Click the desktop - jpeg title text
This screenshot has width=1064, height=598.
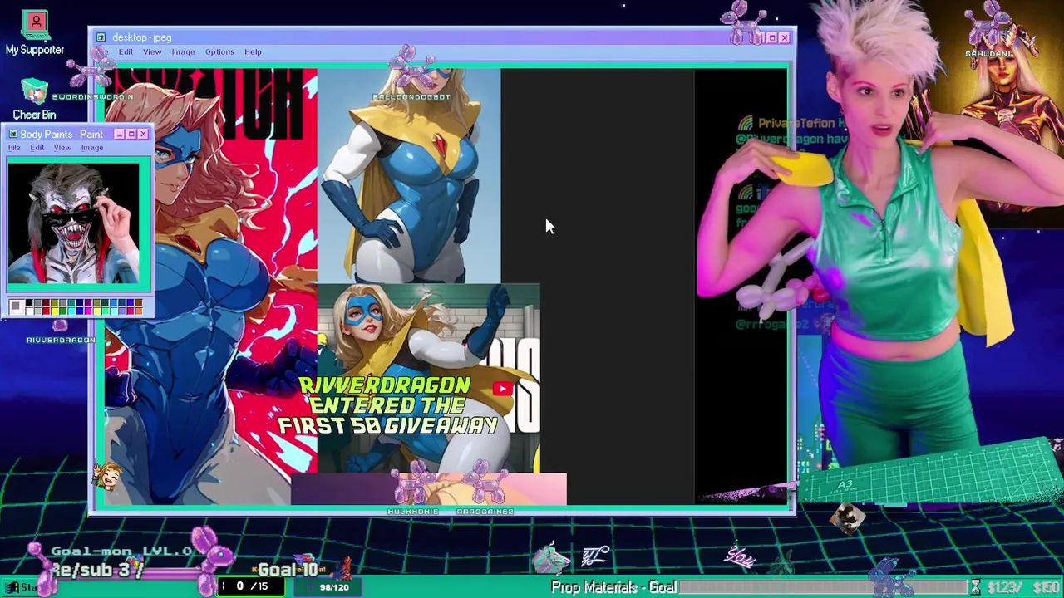click(142, 37)
